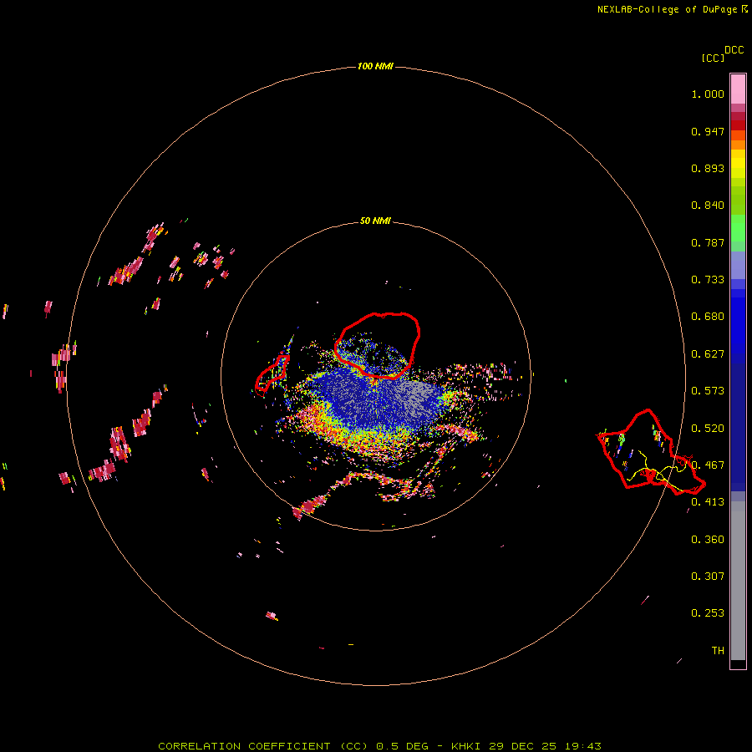Click the 0.307 scale value
Screen dimensions: 752x752
[x=708, y=577]
